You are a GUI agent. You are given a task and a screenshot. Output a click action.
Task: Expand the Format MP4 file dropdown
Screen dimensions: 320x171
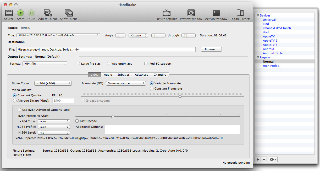tap(45, 64)
